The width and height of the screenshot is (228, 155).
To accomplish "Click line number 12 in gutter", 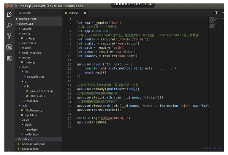I will 70,64.
